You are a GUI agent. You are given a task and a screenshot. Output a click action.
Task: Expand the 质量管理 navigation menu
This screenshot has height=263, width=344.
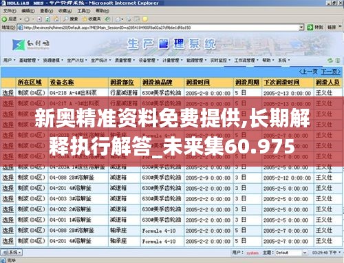(x=125, y=60)
